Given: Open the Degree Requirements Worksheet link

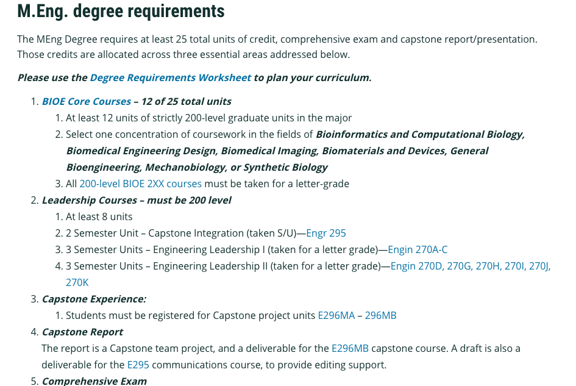Looking at the screenshot, I should (170, 77).
